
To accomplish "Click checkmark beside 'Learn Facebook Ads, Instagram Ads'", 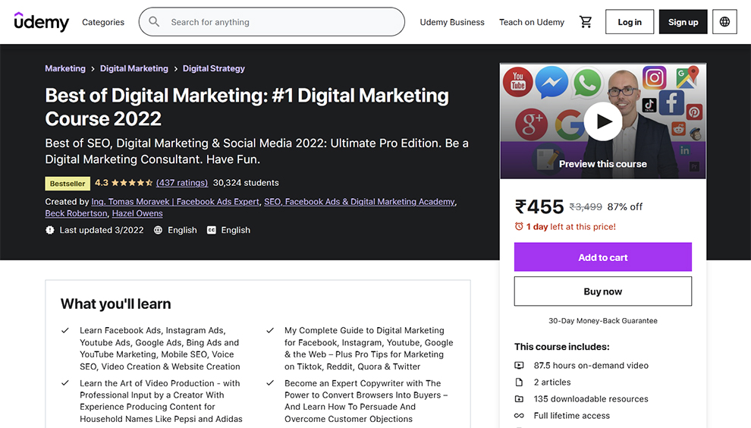I will pyautogui.click(x=65, y=331).
